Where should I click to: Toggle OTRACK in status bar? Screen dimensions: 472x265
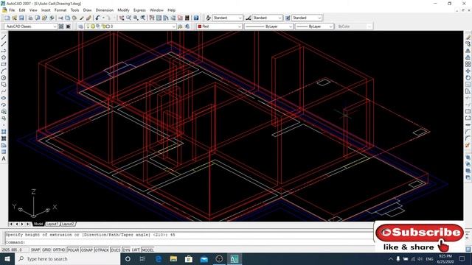coord(102,250)
